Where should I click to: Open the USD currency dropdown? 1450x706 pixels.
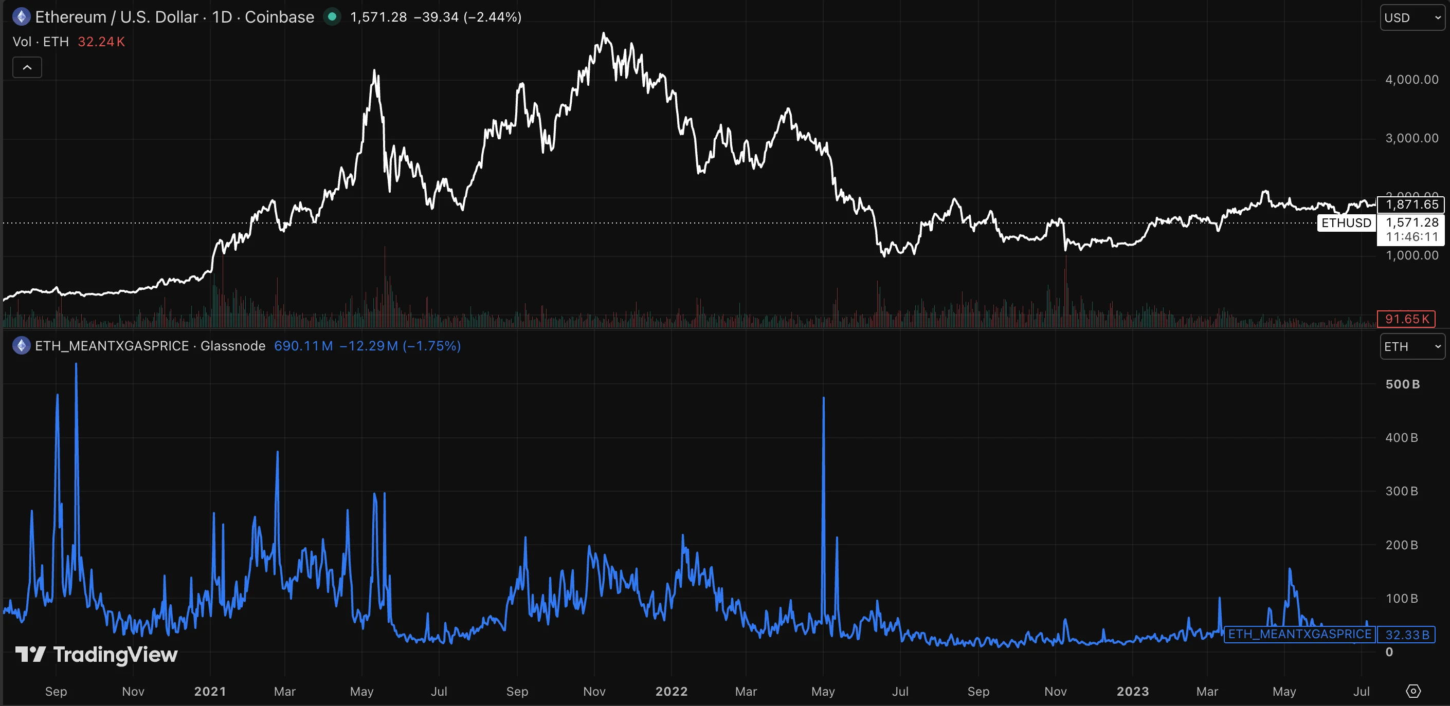[x=1412, y=17]
